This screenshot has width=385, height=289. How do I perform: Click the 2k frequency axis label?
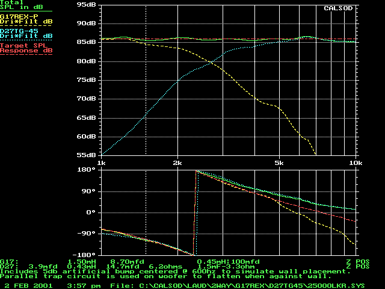(177, 163)
